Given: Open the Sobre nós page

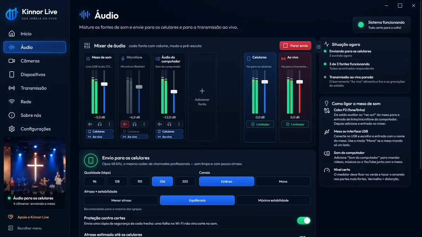Looking at the screenshot, I should click(34, 115).
